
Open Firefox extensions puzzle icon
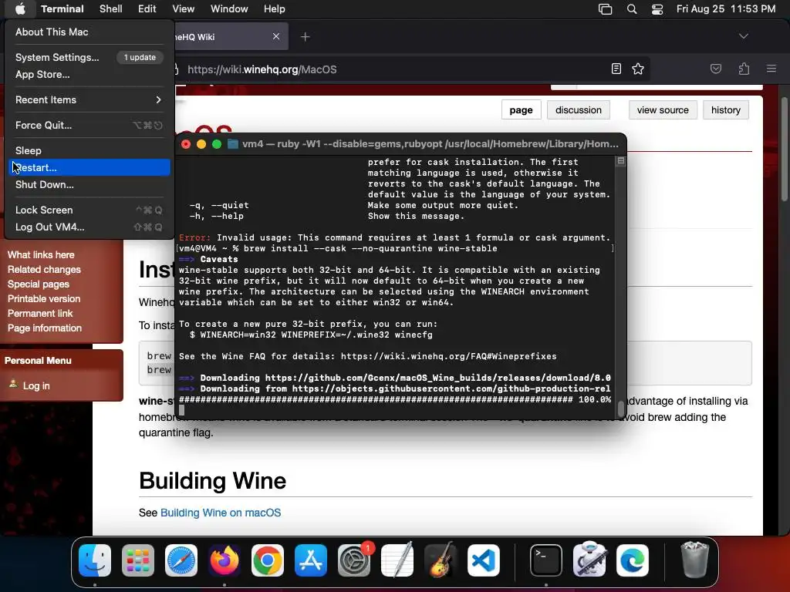point(744,69)
